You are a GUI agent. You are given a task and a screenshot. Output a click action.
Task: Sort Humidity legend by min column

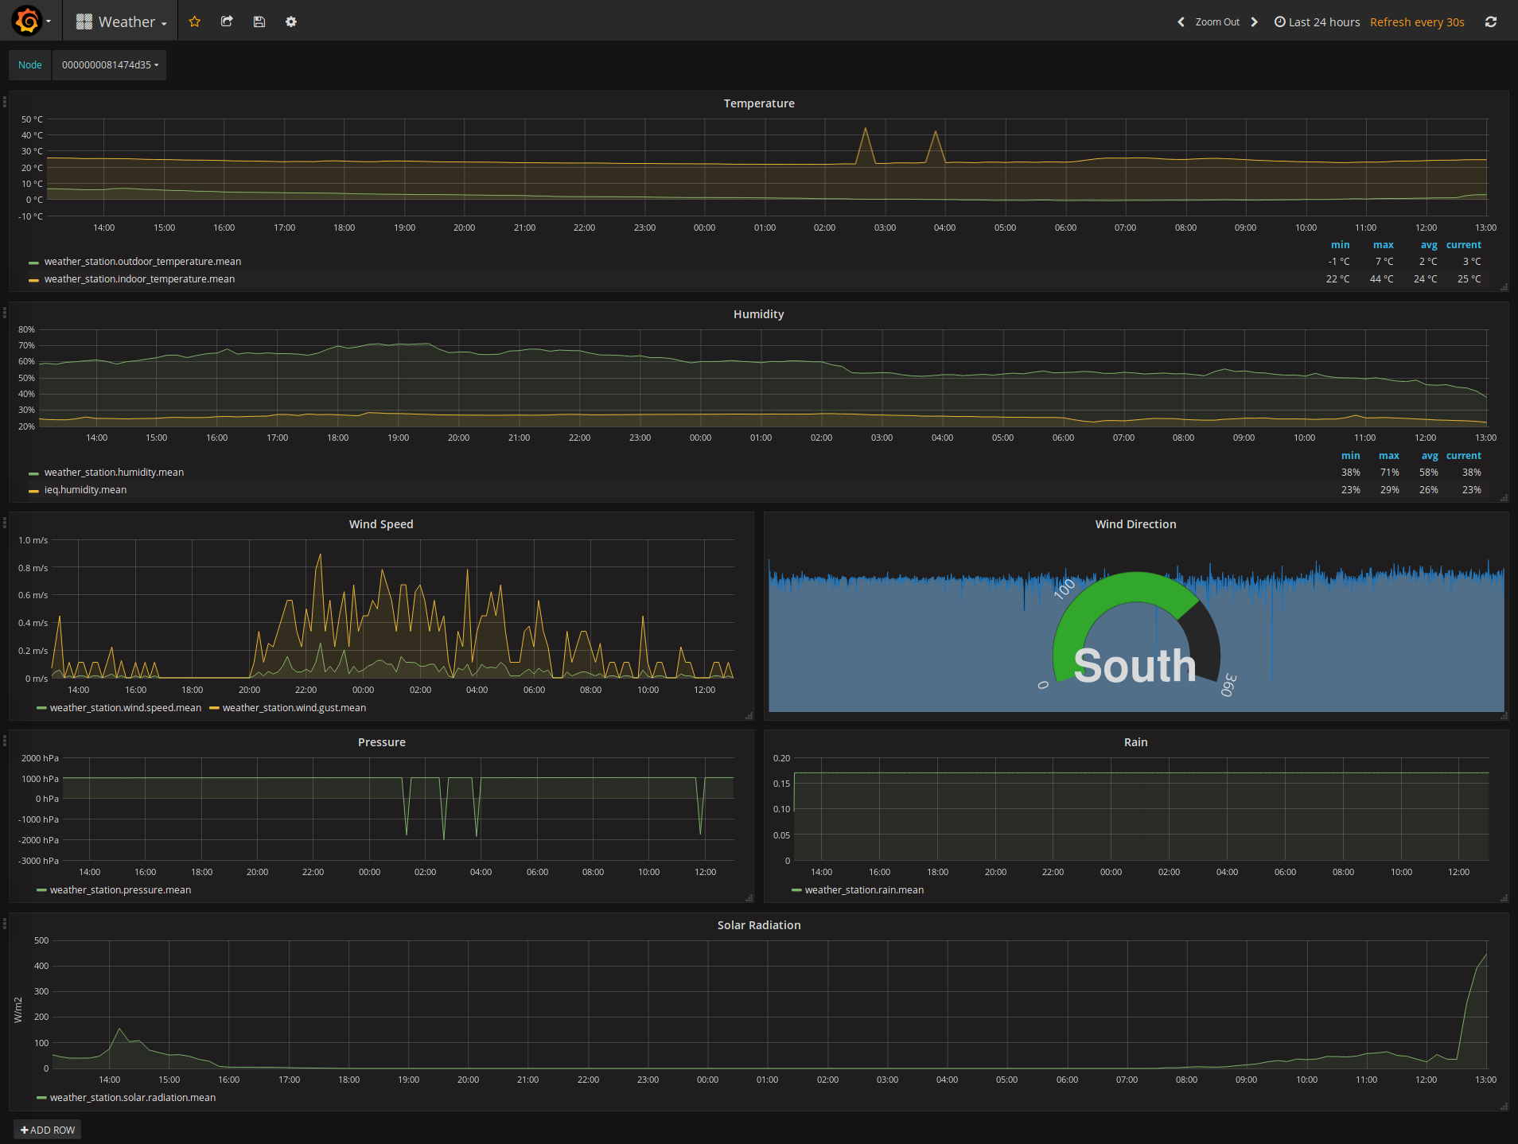click(1350, 456)
